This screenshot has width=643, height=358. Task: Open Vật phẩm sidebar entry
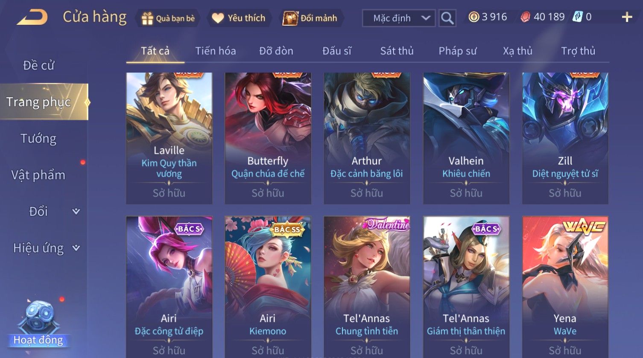(38, 175)
